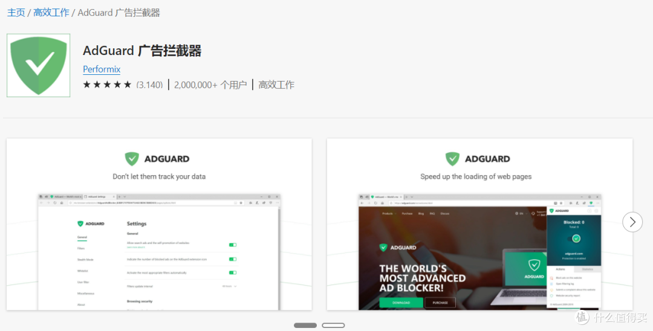
Task: Open the EN language selector
Action: 520,213
